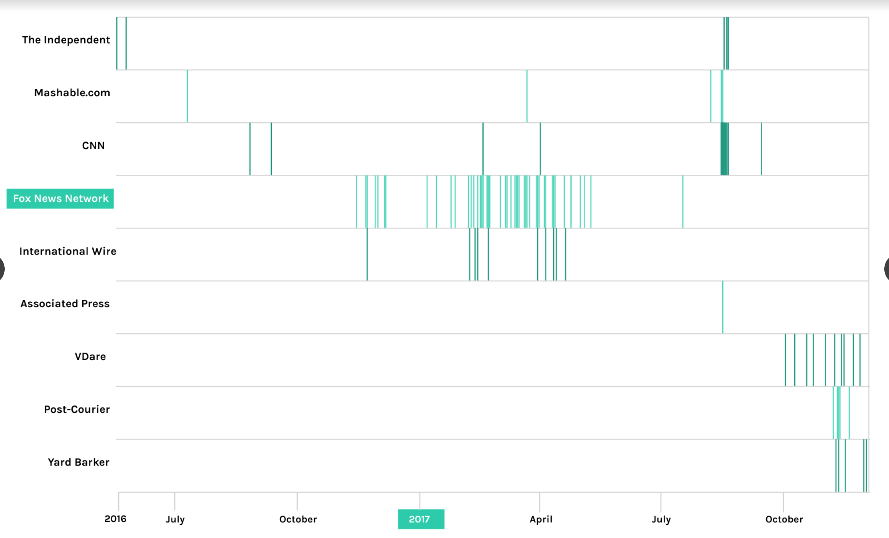This screenshot has height=538, width=889.
Task: Click the 2016 axis label
Action: click(115, 519)
